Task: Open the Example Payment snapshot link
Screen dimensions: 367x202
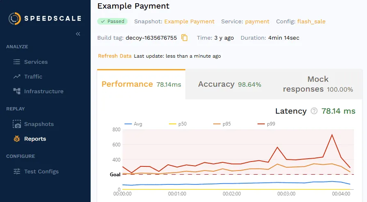Action: (x=189, y=22)
